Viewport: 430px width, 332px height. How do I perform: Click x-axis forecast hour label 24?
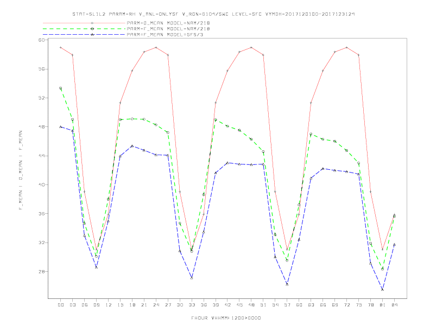[x=156, y=305]
